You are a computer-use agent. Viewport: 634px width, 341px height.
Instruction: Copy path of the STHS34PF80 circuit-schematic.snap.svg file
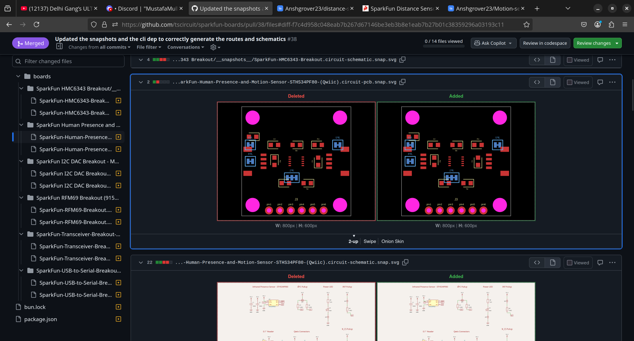(x=405, y=262)
